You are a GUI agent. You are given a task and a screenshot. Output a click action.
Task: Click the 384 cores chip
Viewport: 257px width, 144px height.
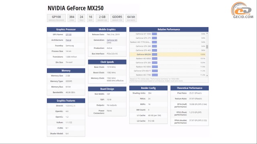tap(71, 18)
